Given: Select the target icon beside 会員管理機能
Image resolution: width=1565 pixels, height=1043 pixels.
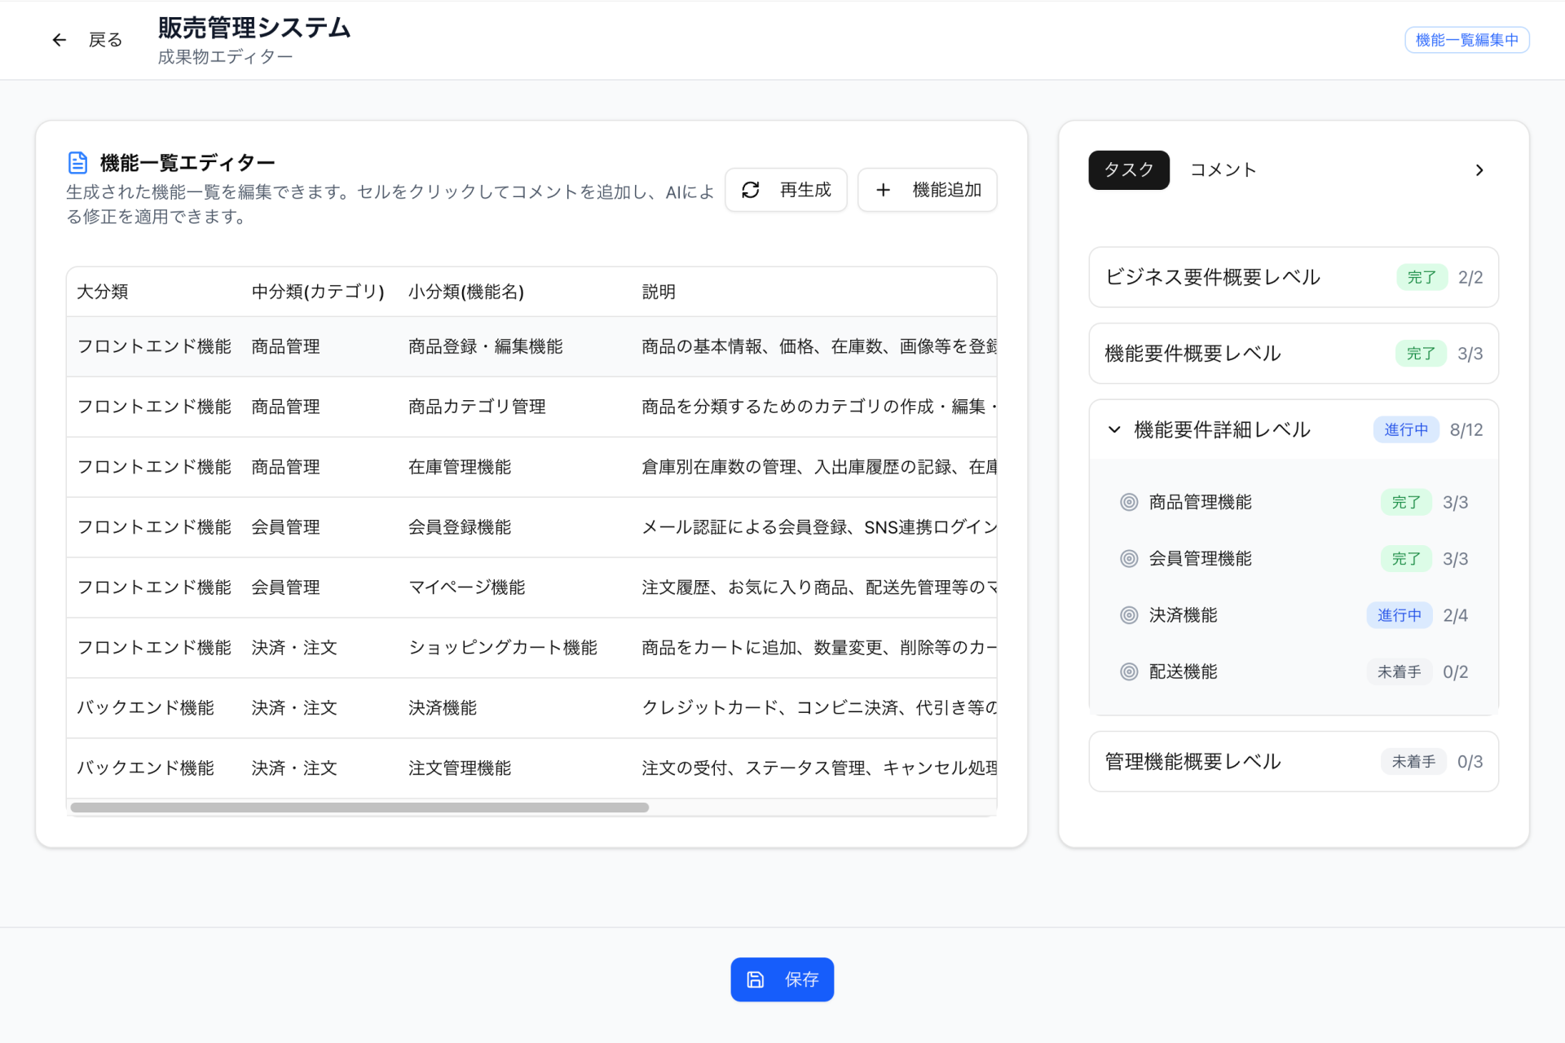Looking at the screenshot, I should coord(1128,558).
